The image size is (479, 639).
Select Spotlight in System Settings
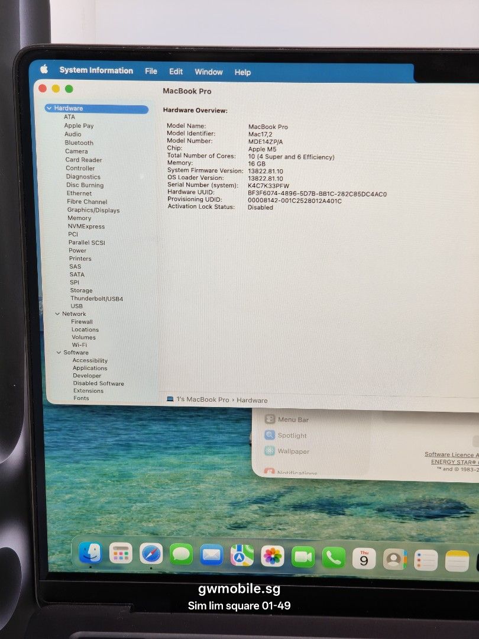coord(292,435)
